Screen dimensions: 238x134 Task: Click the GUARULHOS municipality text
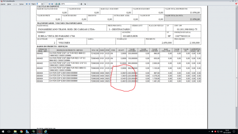click(x=130, y=36)
